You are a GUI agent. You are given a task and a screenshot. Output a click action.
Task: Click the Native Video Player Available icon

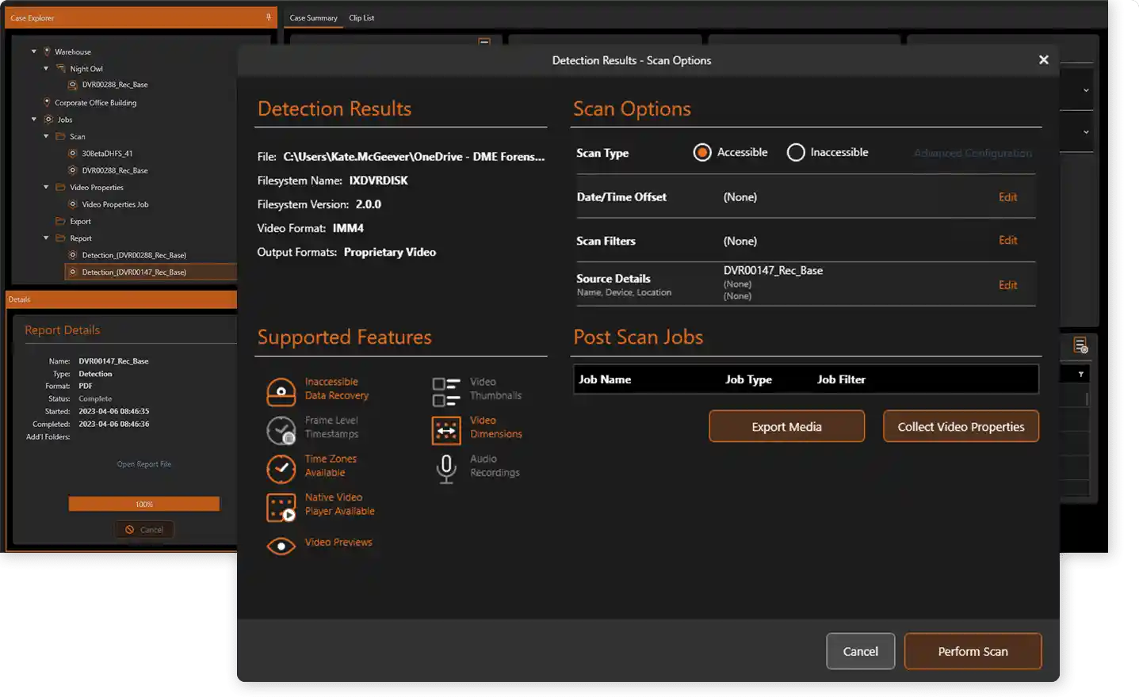click(x=281, y=508)
